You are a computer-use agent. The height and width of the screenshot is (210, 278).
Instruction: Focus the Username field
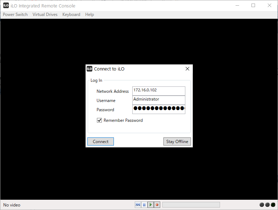tap(159, 100)
